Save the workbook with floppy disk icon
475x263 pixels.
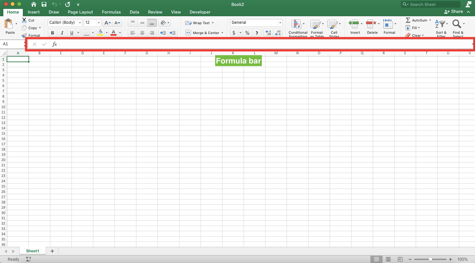point(44,4)
